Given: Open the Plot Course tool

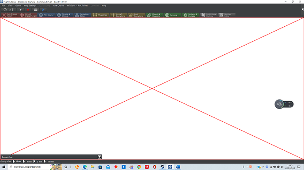Looking at the screenshot, I should click(x=46, y=15).
